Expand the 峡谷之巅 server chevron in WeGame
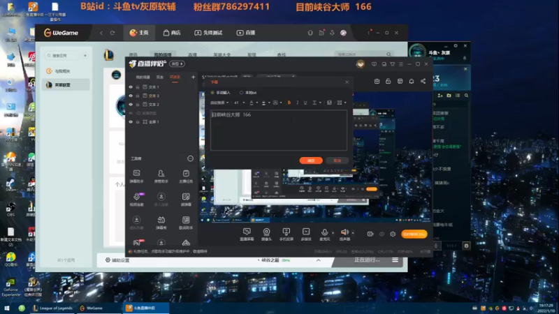 click(319, 260)
